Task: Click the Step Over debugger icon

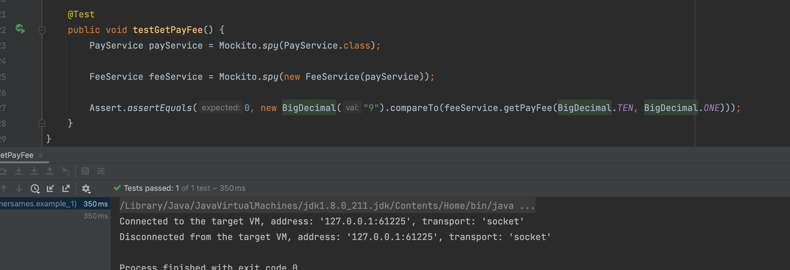Action: click(3, 171)
